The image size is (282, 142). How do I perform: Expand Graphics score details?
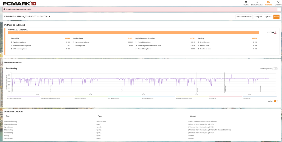click(199, 42)
